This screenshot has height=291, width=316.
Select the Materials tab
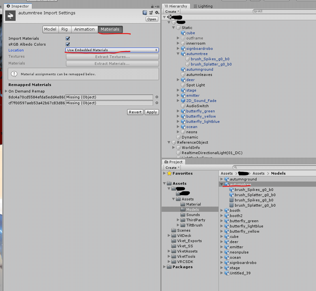click(110, 29)
